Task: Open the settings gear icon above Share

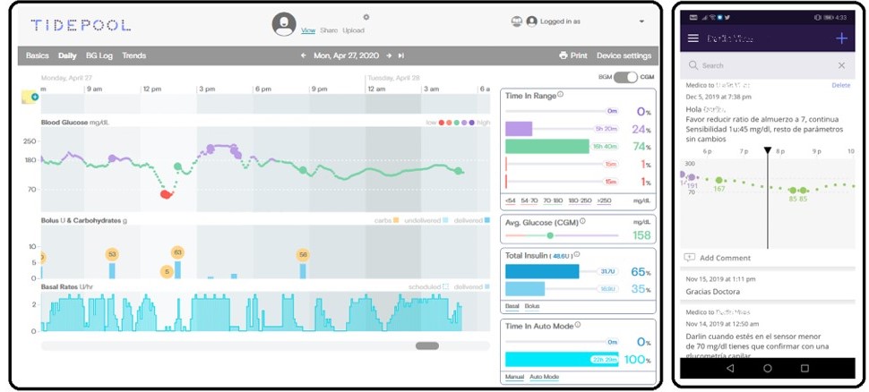Action: (366, 17)
